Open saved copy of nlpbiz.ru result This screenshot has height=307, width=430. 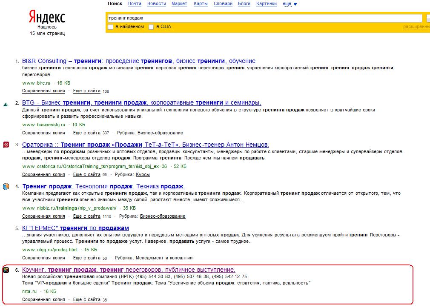[x=43, y=216]
